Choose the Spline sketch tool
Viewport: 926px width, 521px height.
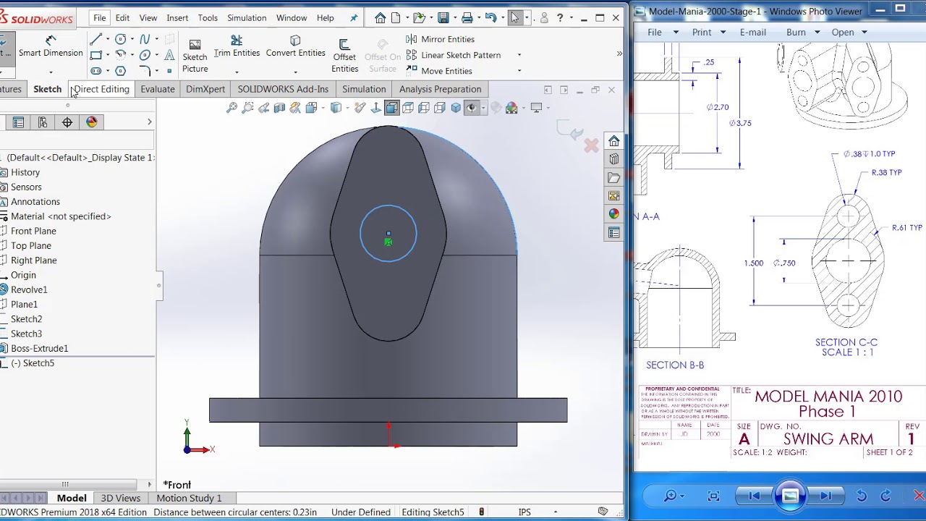[x=145, y=39]
